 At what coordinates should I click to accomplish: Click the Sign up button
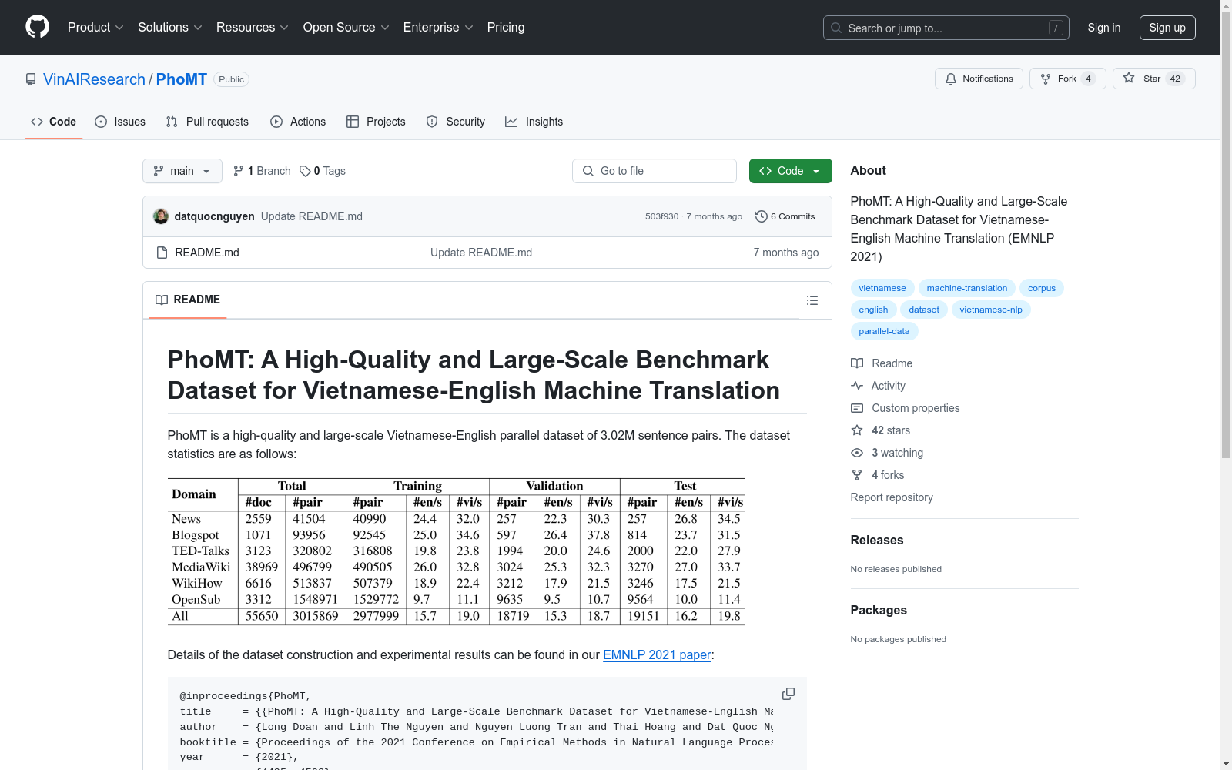coord(1167,28)
